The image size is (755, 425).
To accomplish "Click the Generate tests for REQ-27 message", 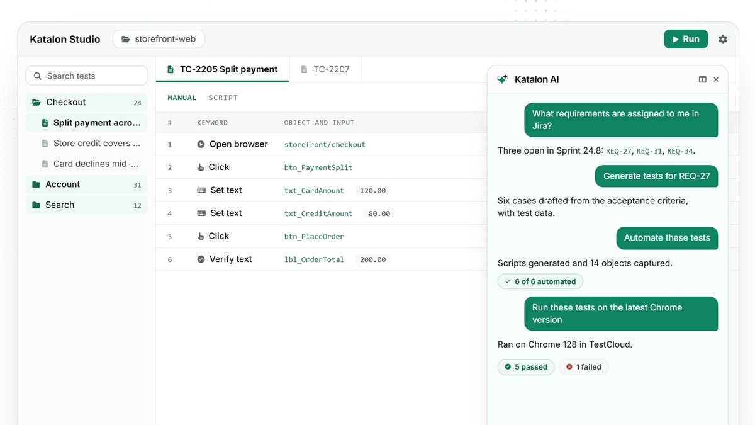I will point(656,176).
